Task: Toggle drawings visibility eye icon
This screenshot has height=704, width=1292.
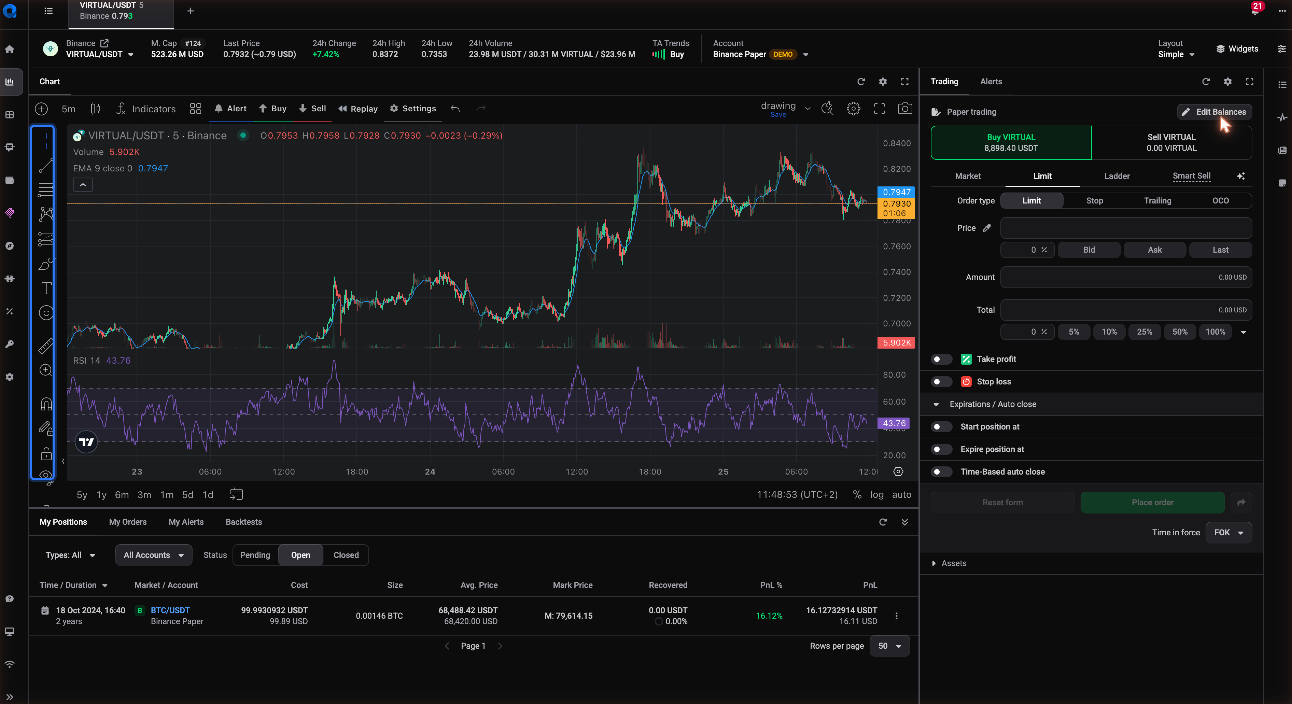Action: (x=46, y=474)
